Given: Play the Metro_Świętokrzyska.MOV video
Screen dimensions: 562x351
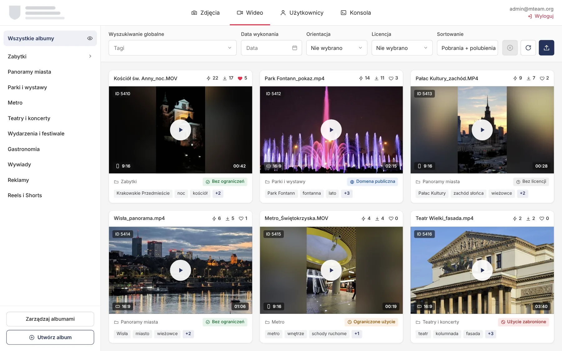Looking at the screenshot, I should (331, 270).
